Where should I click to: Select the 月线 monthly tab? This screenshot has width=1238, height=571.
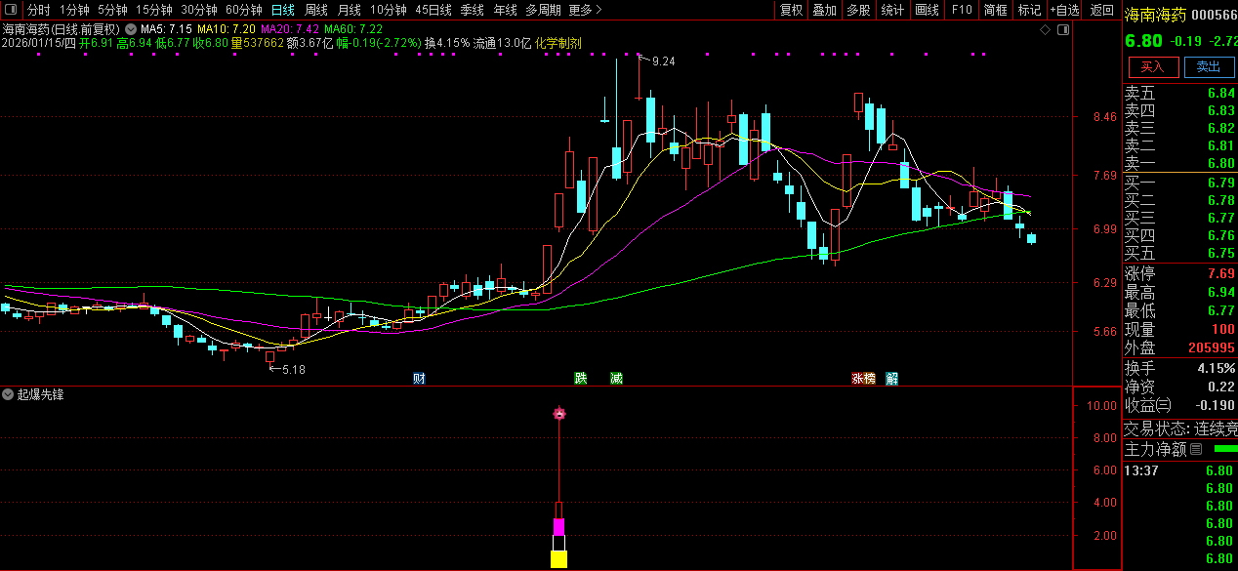pos(350,10)
